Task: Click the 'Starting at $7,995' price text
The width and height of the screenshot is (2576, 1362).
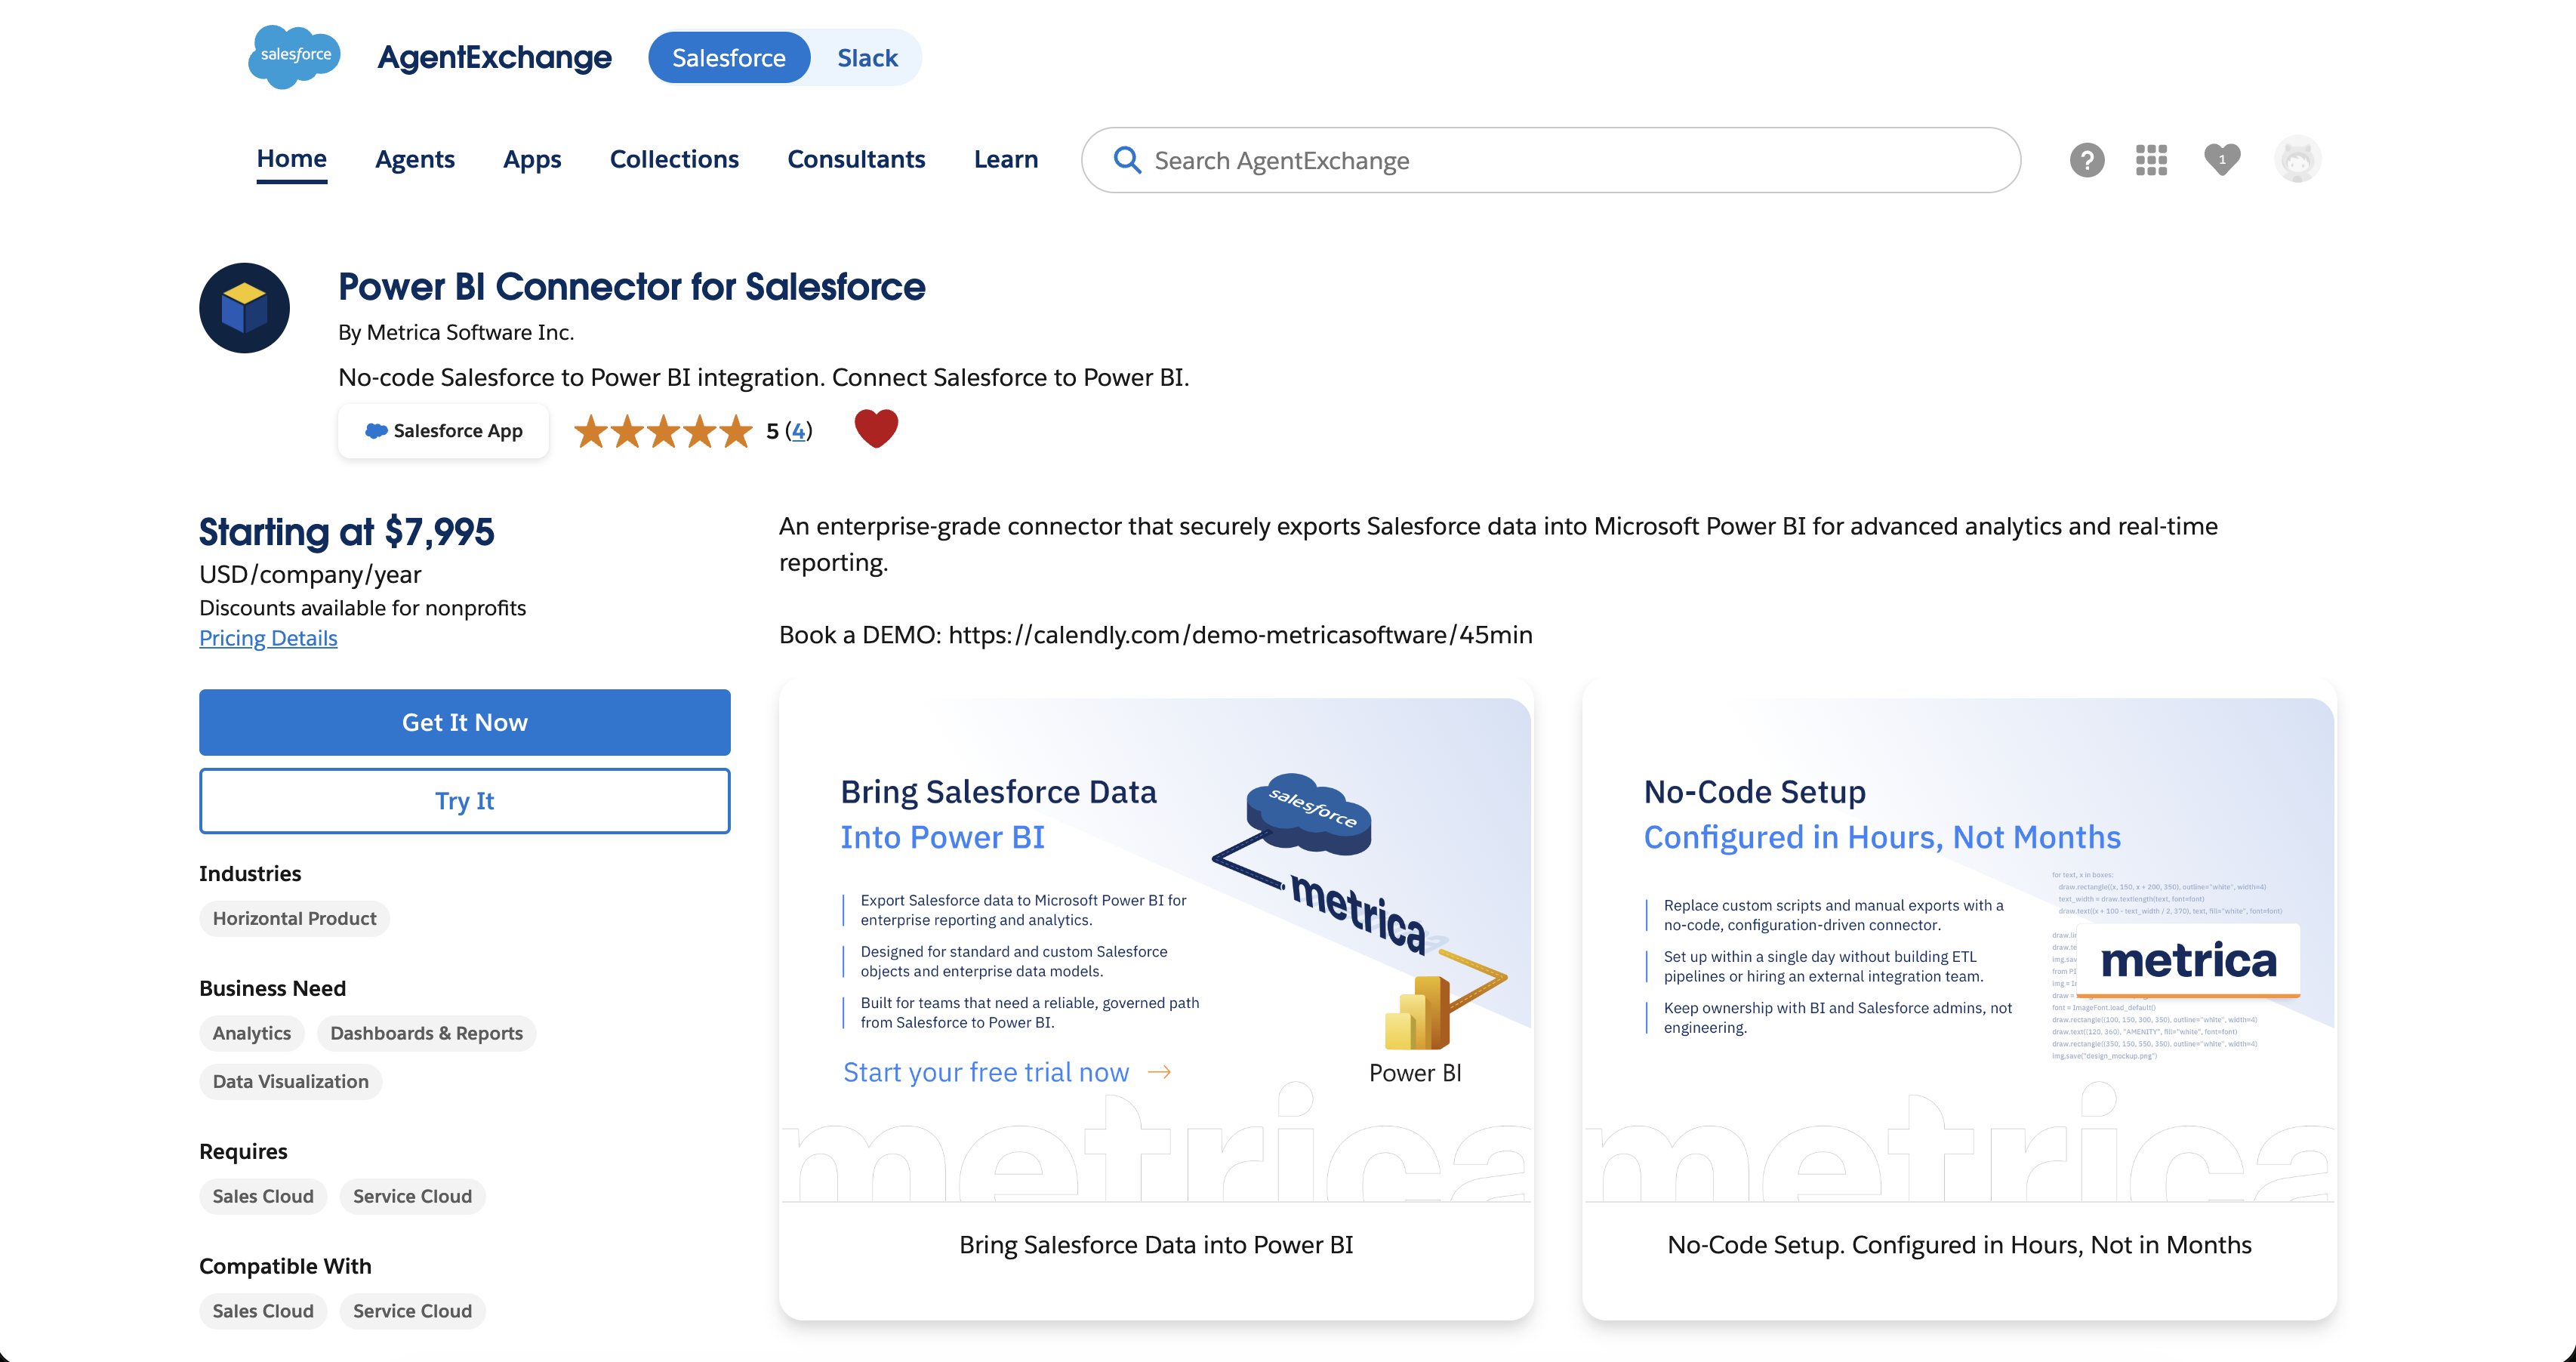Action: coord(346,532)
